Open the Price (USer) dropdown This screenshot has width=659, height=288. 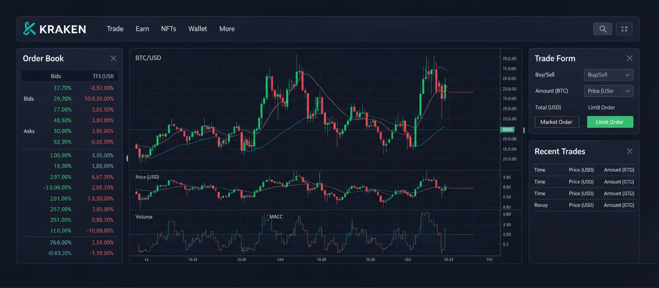point(608,91)
